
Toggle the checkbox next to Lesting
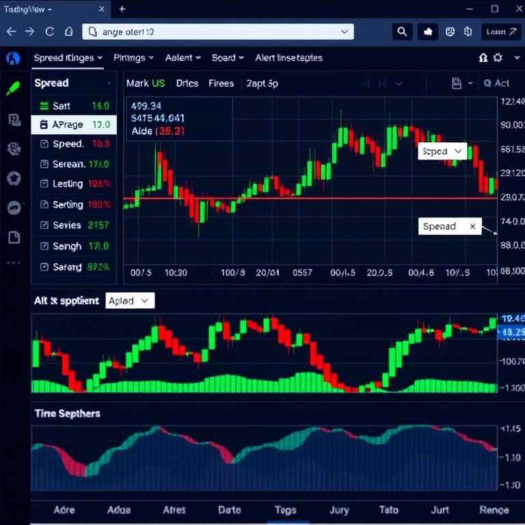tap(44, 184)
